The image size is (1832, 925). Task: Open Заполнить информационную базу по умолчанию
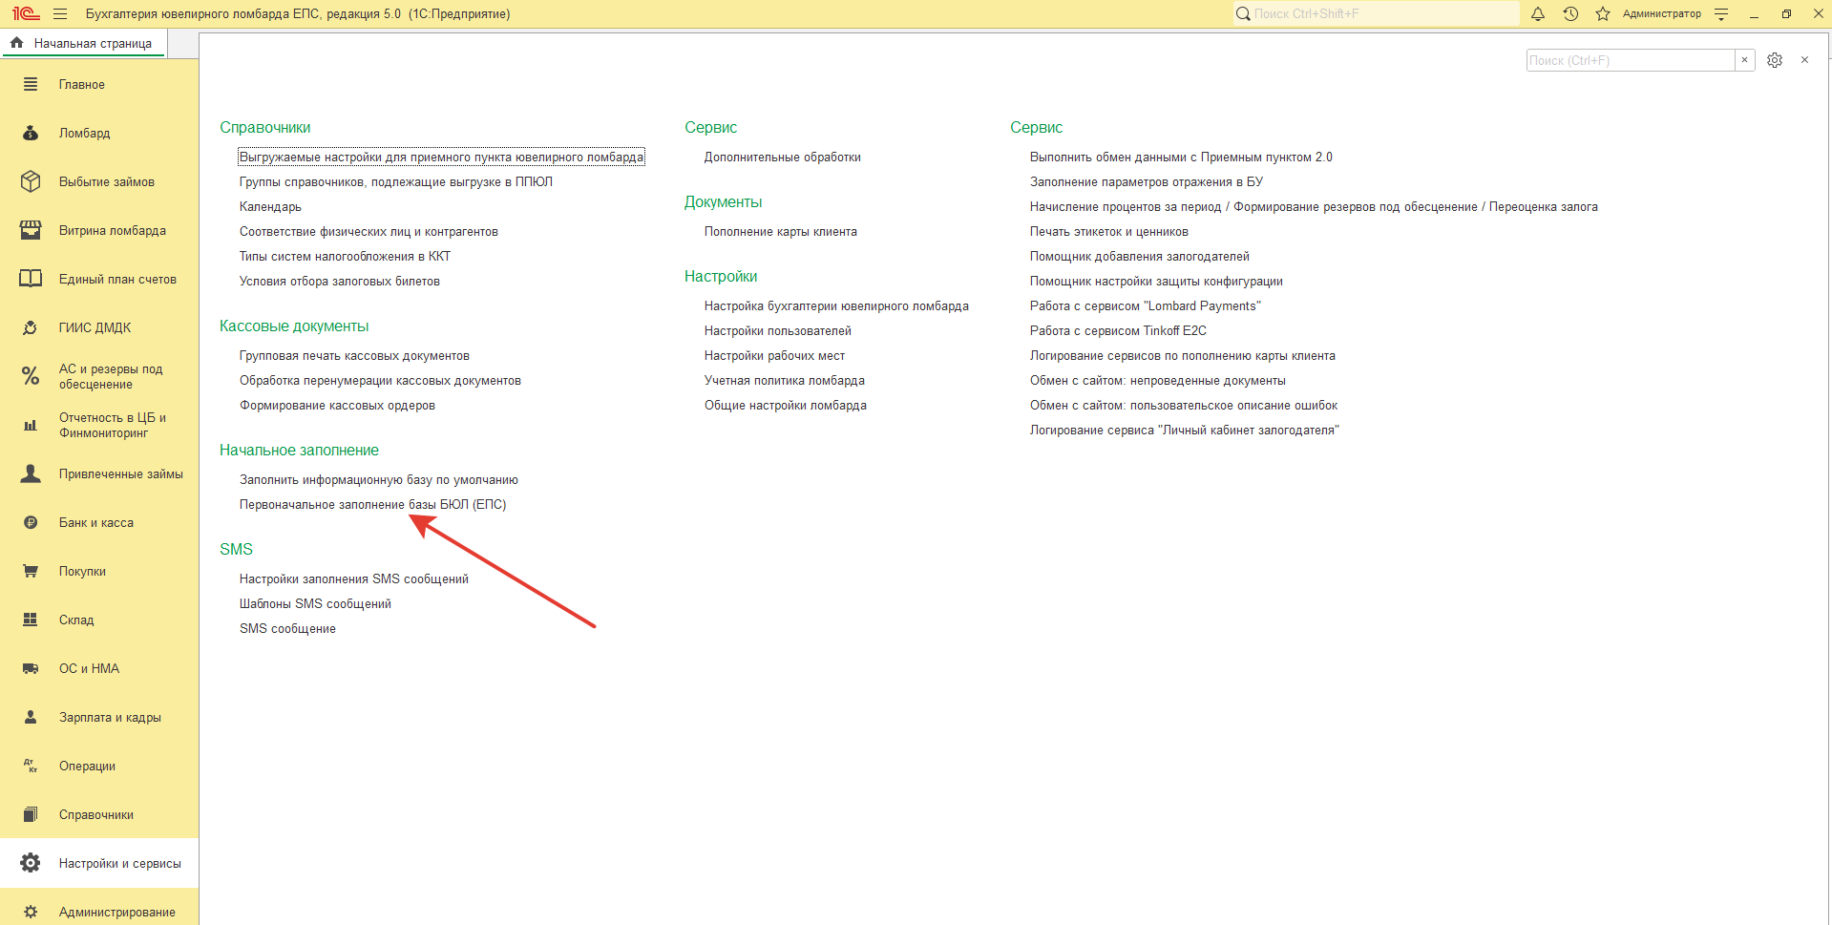[379, 480]
